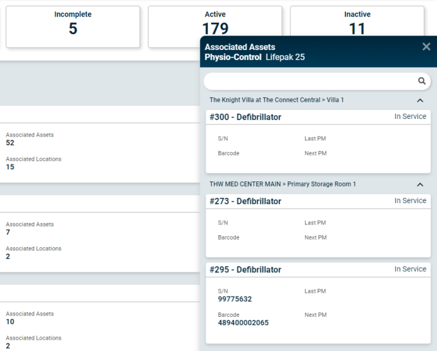Image resolution: width=437 pixels, height=351 pixels.
Task: Click the serial number 99775632
Action: [x=235, y=299]
